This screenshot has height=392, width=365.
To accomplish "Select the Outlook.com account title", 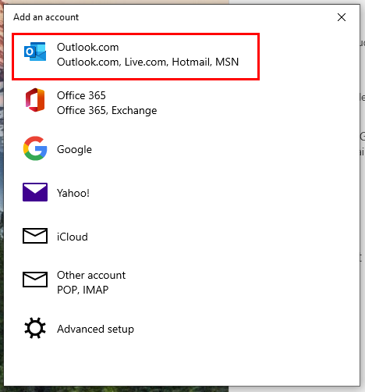I will 88,47.
